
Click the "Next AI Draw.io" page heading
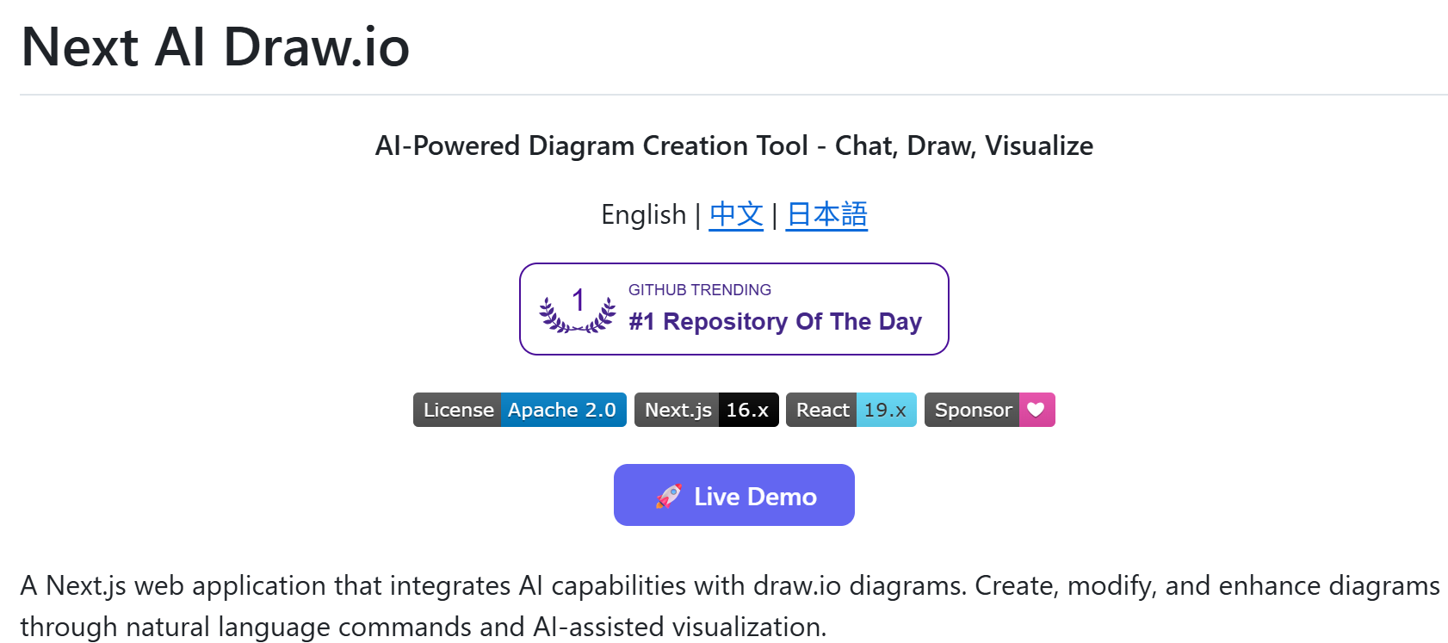(x=215, y=47)
